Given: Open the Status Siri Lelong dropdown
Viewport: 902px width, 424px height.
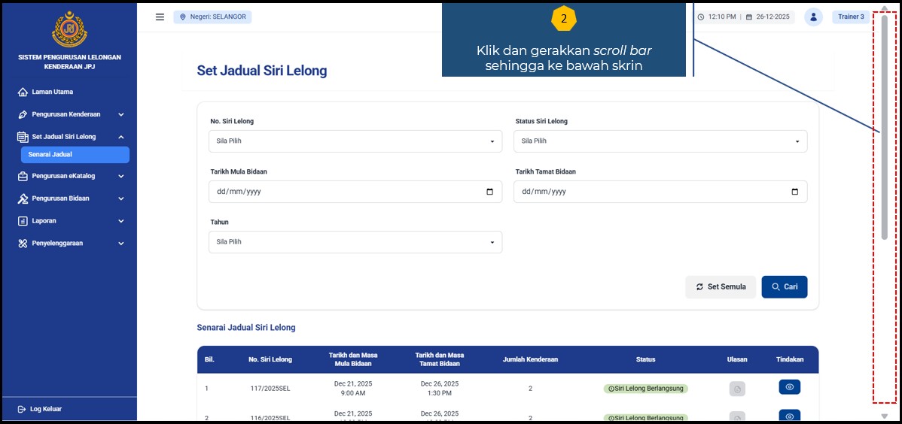Looking at the screenshot, I should coord(660,141).
